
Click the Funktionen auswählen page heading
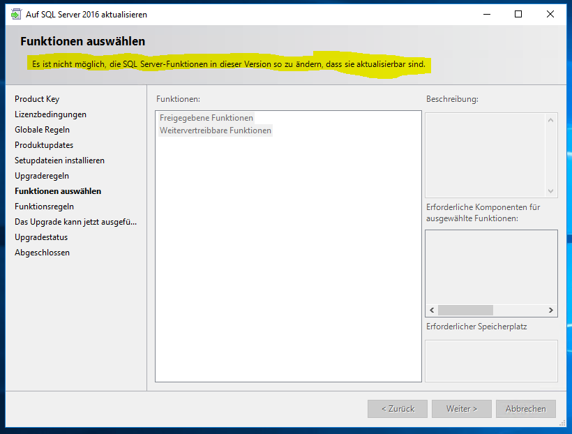[x=82, y=41]
